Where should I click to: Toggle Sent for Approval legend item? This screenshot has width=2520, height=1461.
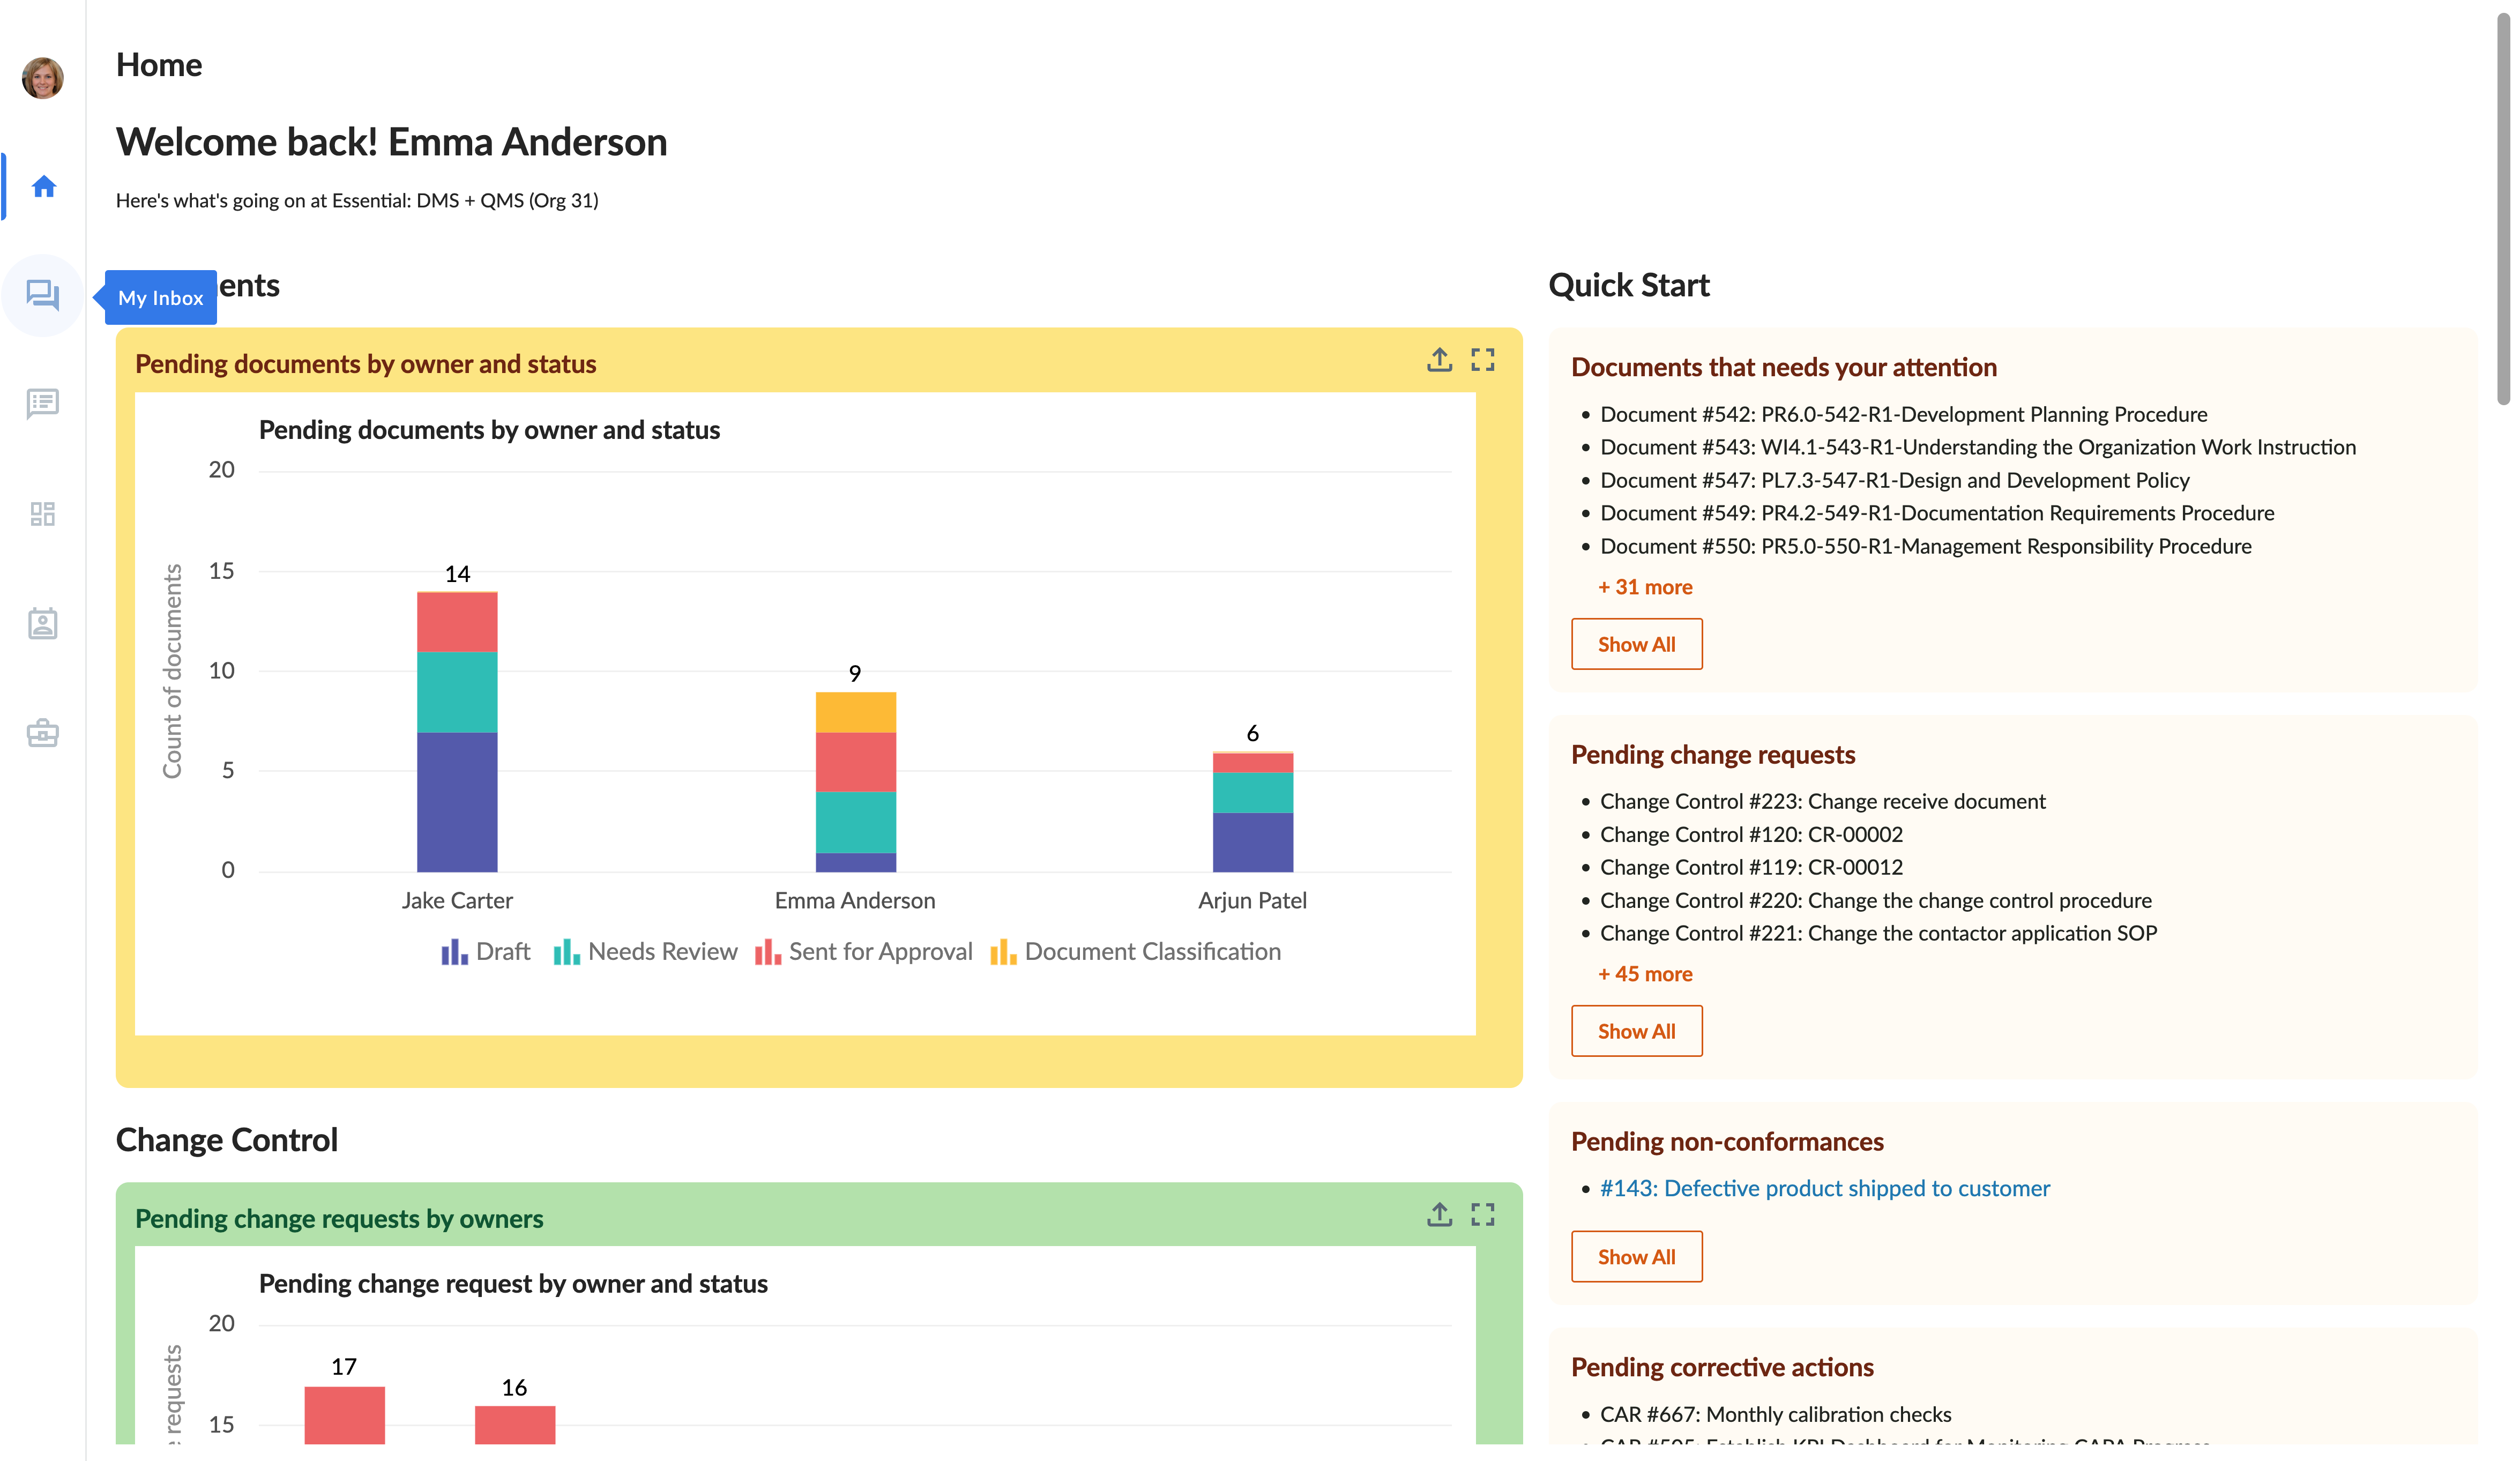[x=863, y=951]
